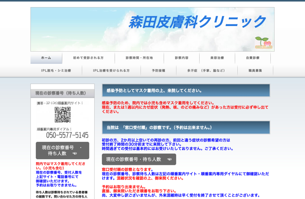The image size is (305, 199).
Task: Open the 職員募集 menu item
Action: (255, 71)
